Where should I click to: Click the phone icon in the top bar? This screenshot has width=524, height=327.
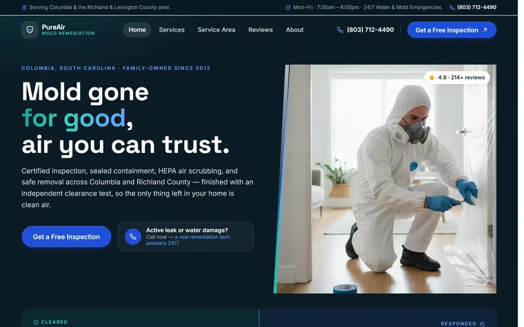452,8
